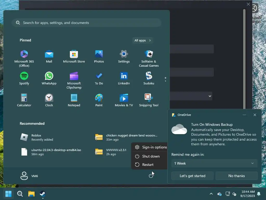Expand the 1 Week reminder dropdown

214,163
